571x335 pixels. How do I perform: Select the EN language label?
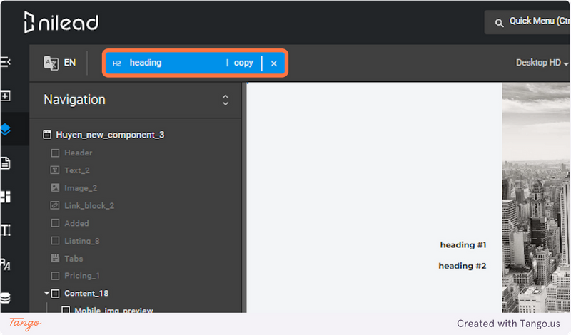70,63
